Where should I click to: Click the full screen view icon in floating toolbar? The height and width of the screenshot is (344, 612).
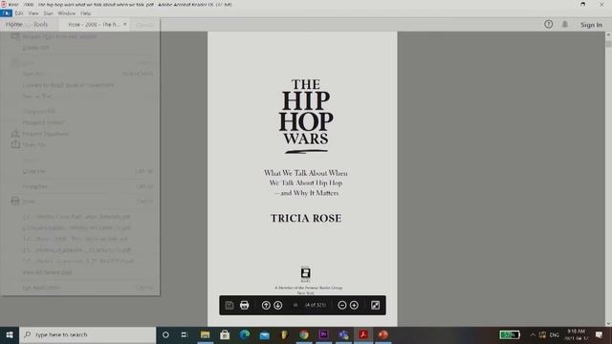click(x=375, y=305)
